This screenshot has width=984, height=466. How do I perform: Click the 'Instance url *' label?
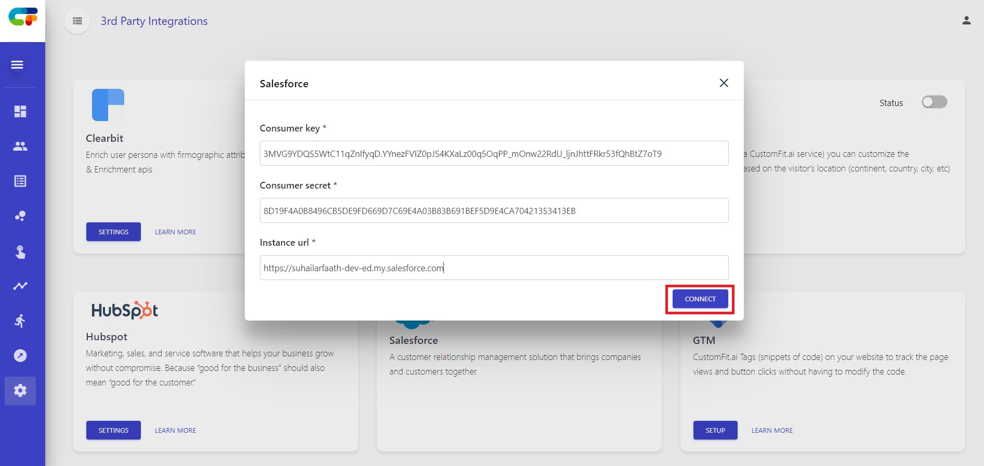pyautogui.click(x=287, y=243)
